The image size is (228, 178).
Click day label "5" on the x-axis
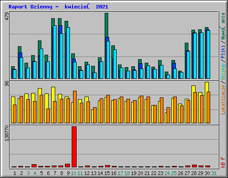(41, 173)
